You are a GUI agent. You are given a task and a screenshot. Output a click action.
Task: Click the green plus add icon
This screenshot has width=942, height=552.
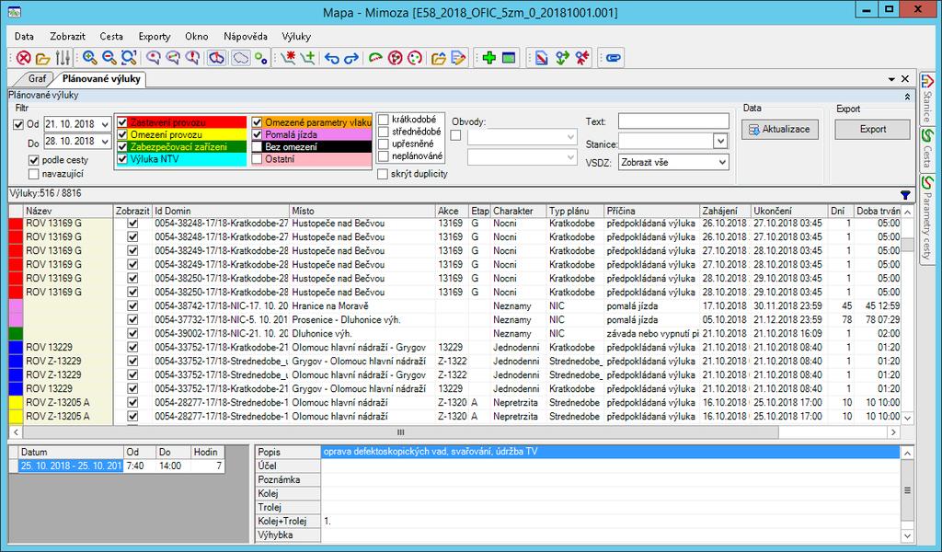pyautogui.click(x=489, y=58)
